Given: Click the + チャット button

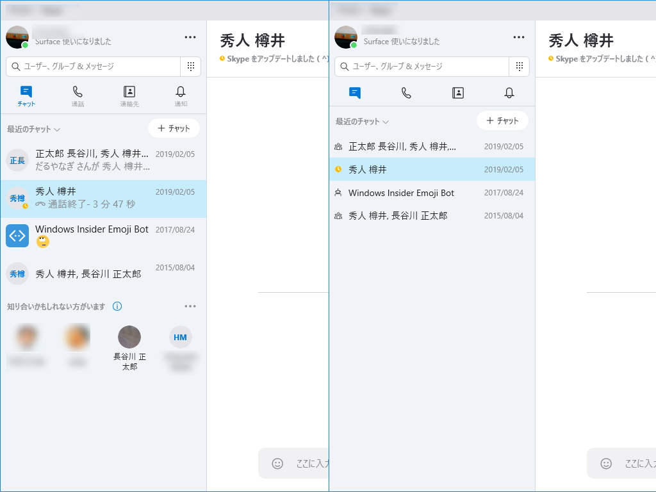Looking at the screenshot, I should (x=174, y=128).
